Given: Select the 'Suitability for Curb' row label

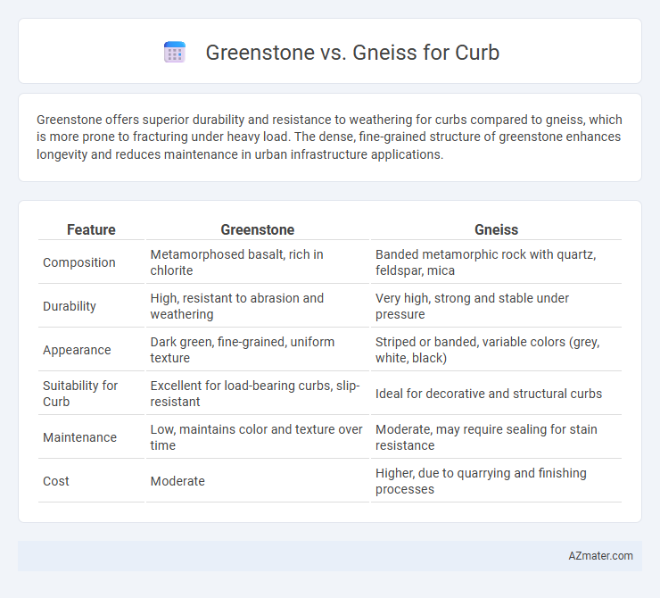Looking at the screenshot, I should 80,394.
